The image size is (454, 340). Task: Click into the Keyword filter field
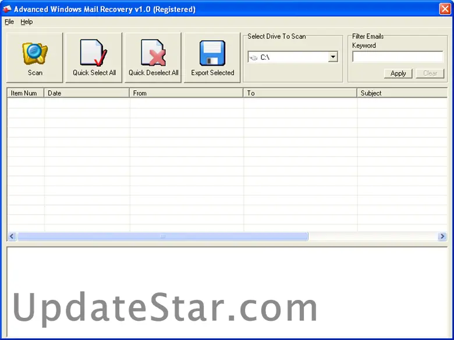(x=398, y=57)
